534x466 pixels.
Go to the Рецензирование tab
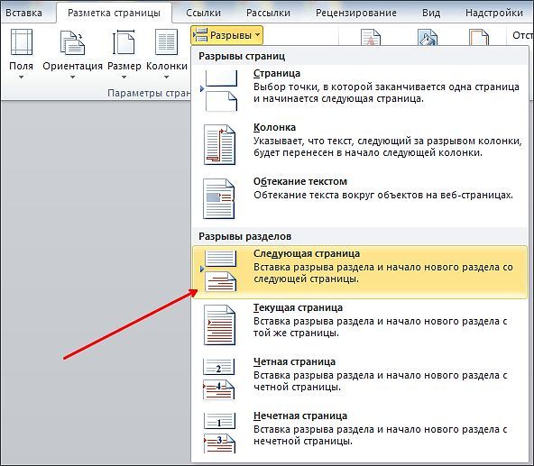pyautogui.click(x=356, y=13)
